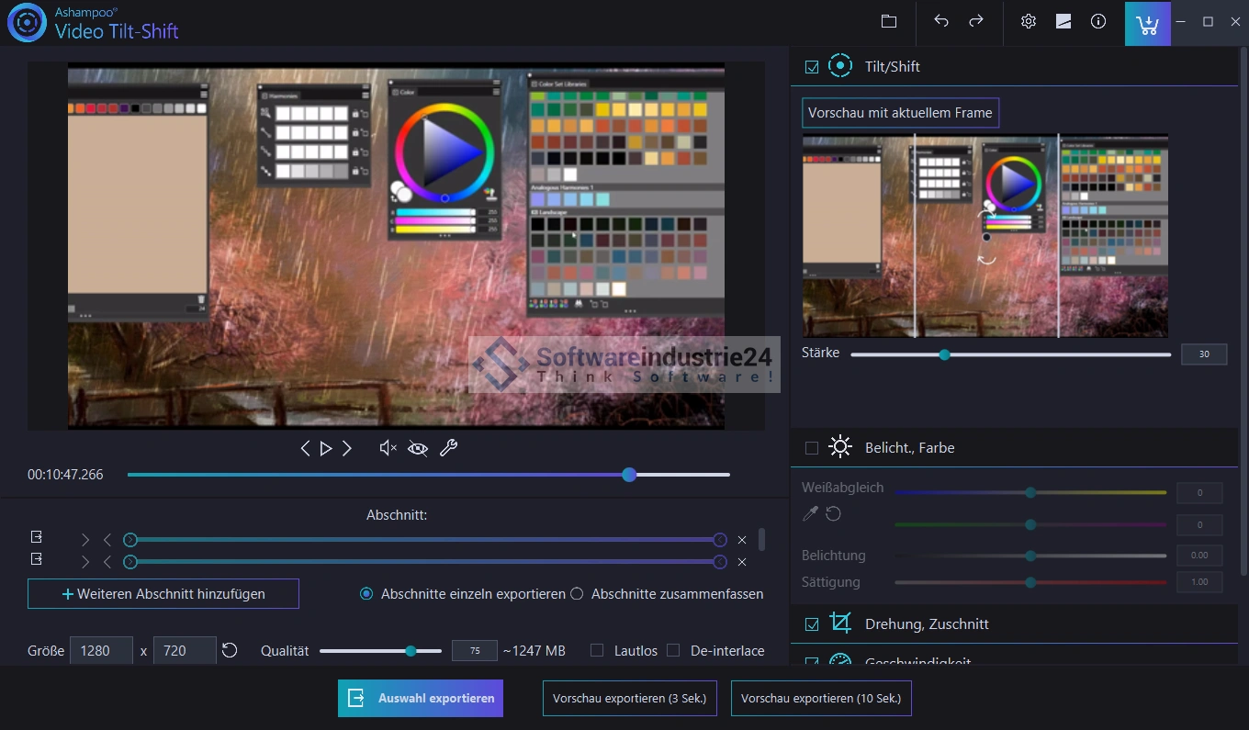This screenshot has height=730, width=1249.
Task: Click the Stärke slider handle
Action: pos(944,354)
